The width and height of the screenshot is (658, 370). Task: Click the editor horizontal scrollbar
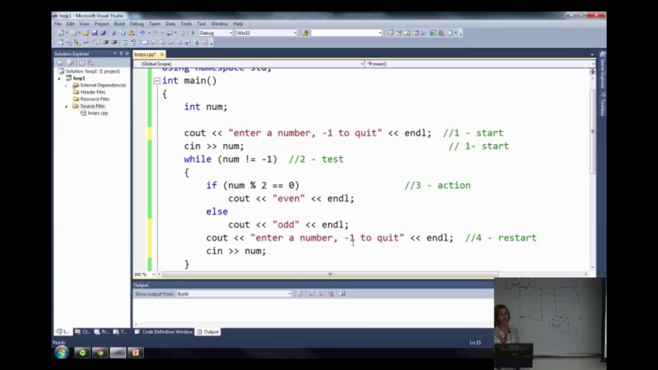coord(330,274)
